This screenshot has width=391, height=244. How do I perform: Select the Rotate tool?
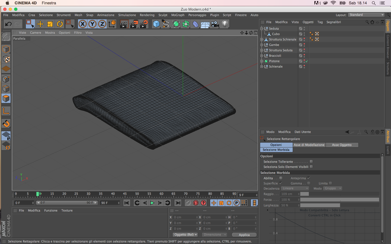[x=60, y=24]
